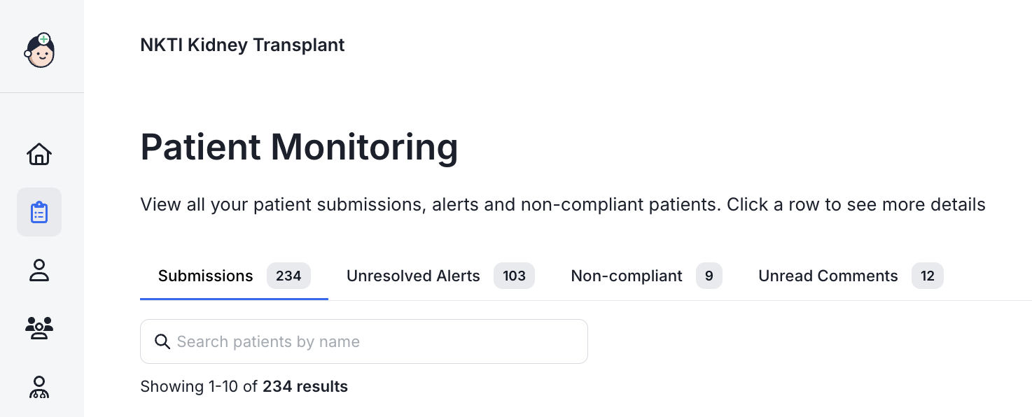Click the NKTI Kidney Transplant heading
The height and width of the screenshot is (417, 1032).
[x=242, y=45]
